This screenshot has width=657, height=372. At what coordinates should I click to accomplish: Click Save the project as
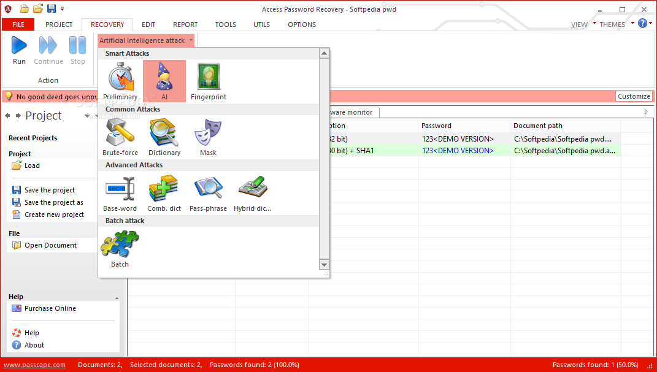pos(48,202)
